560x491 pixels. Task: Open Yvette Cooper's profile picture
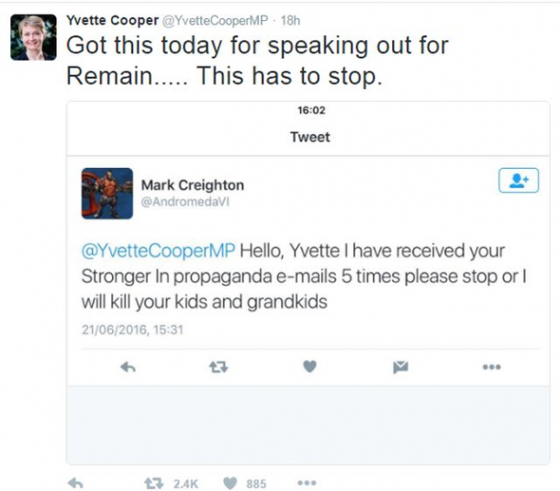33,38
